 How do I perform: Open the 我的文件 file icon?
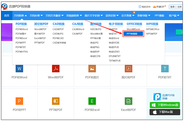(x=140, y=7)
